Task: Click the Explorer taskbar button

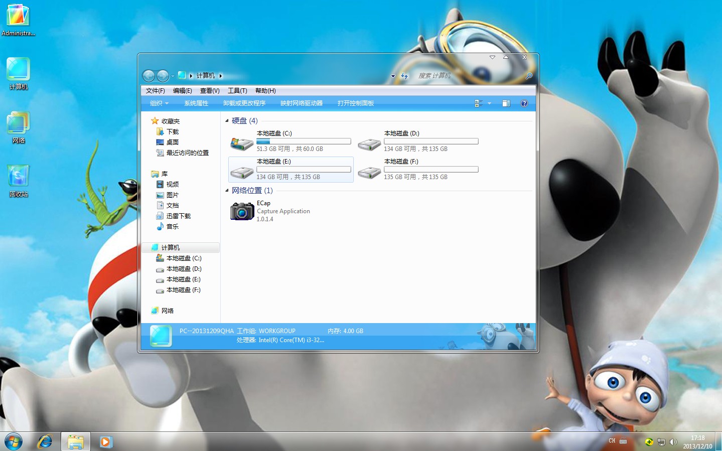Action: click(76, 441)
